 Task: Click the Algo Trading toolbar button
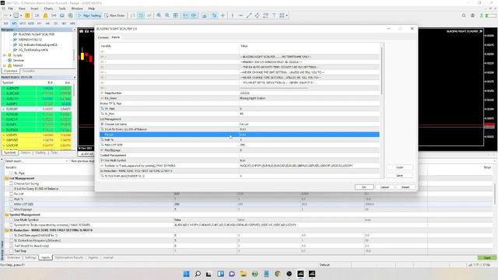(x=89, y=16)
